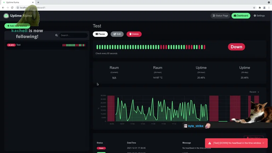Click the Status column header
The width and height of the screenshot is (272, 153).
[x=100, y=143]
